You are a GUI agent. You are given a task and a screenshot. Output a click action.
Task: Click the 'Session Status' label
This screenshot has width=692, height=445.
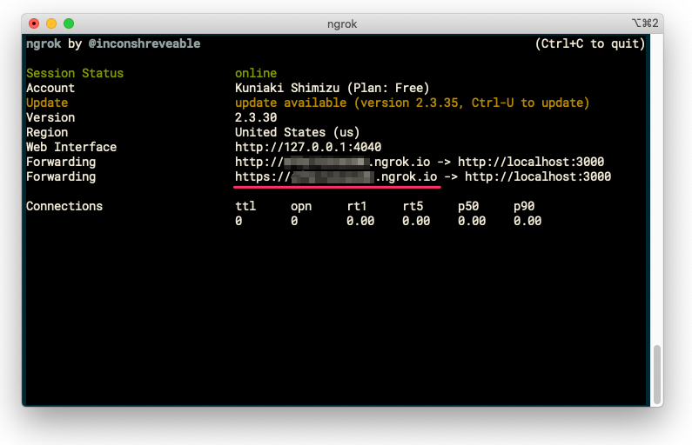tap(75, 73)
